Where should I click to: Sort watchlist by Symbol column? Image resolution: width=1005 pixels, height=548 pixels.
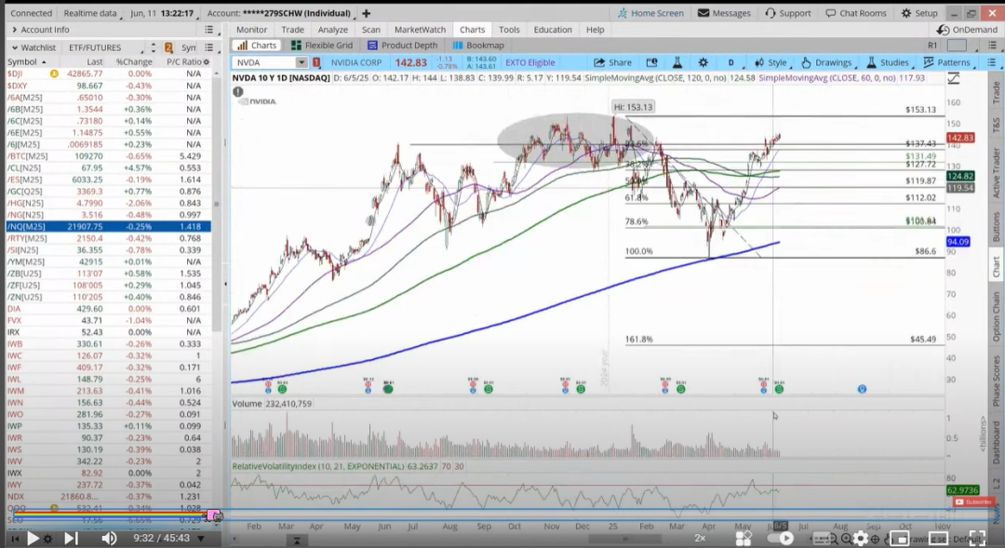(x=26, y=61)
